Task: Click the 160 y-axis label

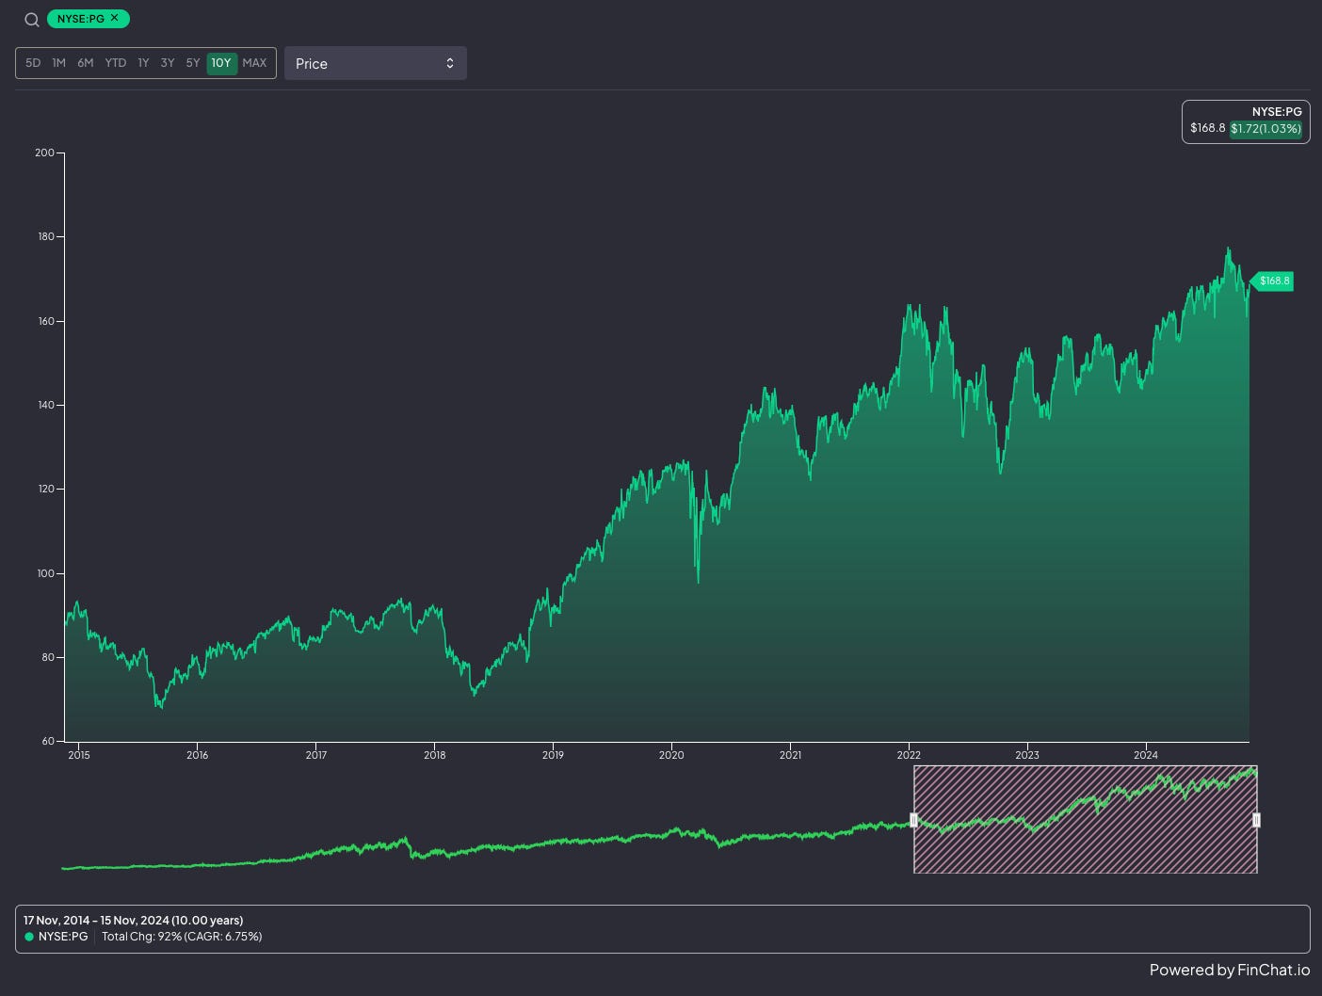Action: click(x=44, y=321)
